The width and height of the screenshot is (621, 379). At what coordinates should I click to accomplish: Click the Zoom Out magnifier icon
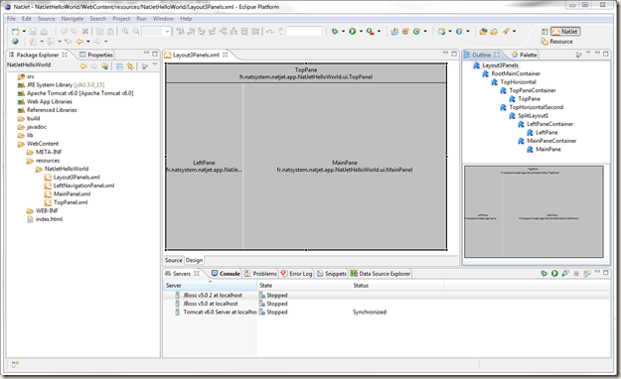136,32
